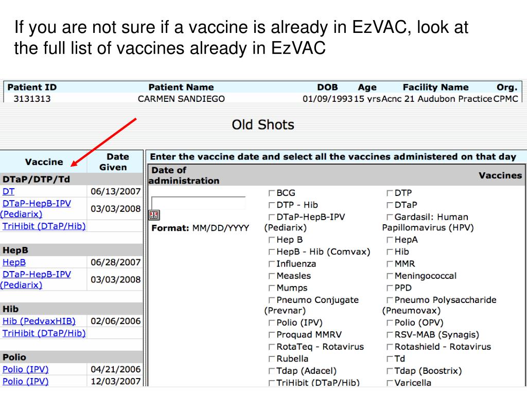
Task: Open the first Polio (IPV) link
Action: [25, 369]
